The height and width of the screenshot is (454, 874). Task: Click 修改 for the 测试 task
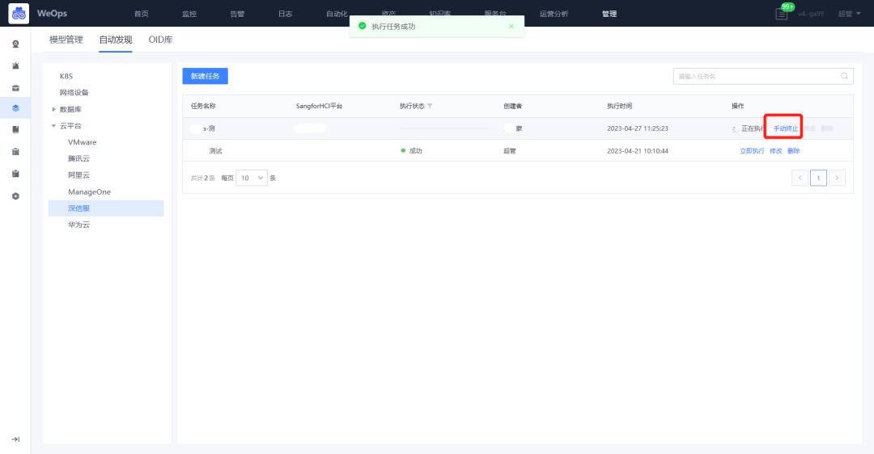click(776, 151)
